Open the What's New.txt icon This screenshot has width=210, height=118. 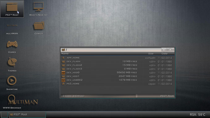click(38, 9)
